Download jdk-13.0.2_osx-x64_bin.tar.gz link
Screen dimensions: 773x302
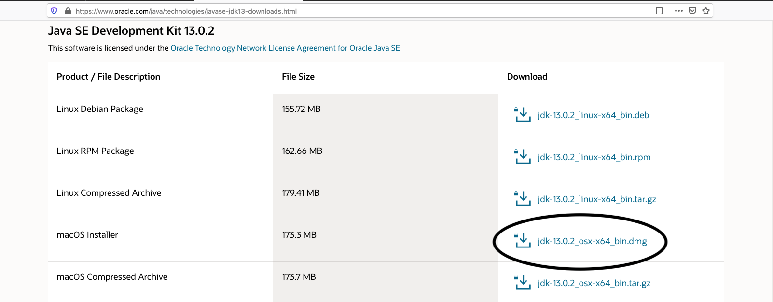tap(594, 283)
